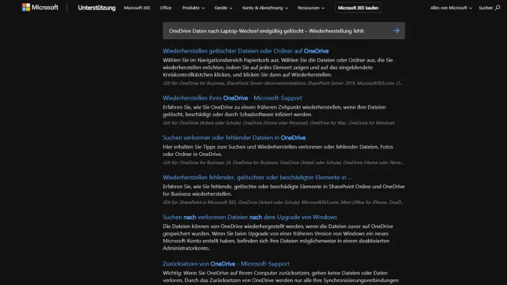The width and height of the screenshot is (507, 285).
Task: Click the 'Gilt für: OneDrive (Arbeit oder Schule)' line
Action: tap(279, 123)
